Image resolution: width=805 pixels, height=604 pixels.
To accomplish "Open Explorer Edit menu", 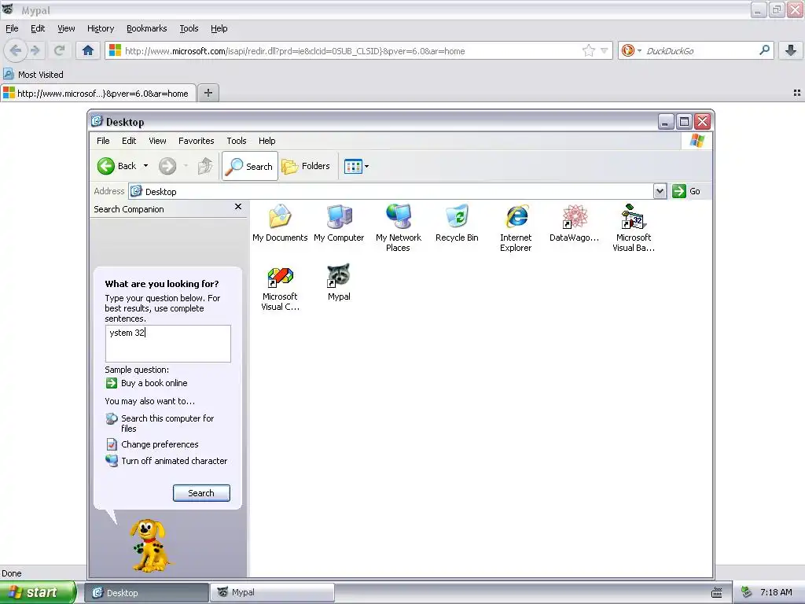I will (129, 141).
